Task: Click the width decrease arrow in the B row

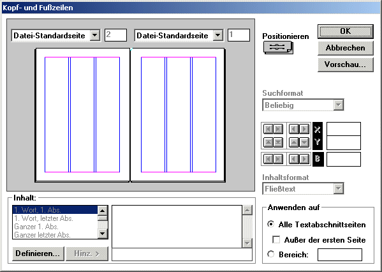Action: [294, 159]
